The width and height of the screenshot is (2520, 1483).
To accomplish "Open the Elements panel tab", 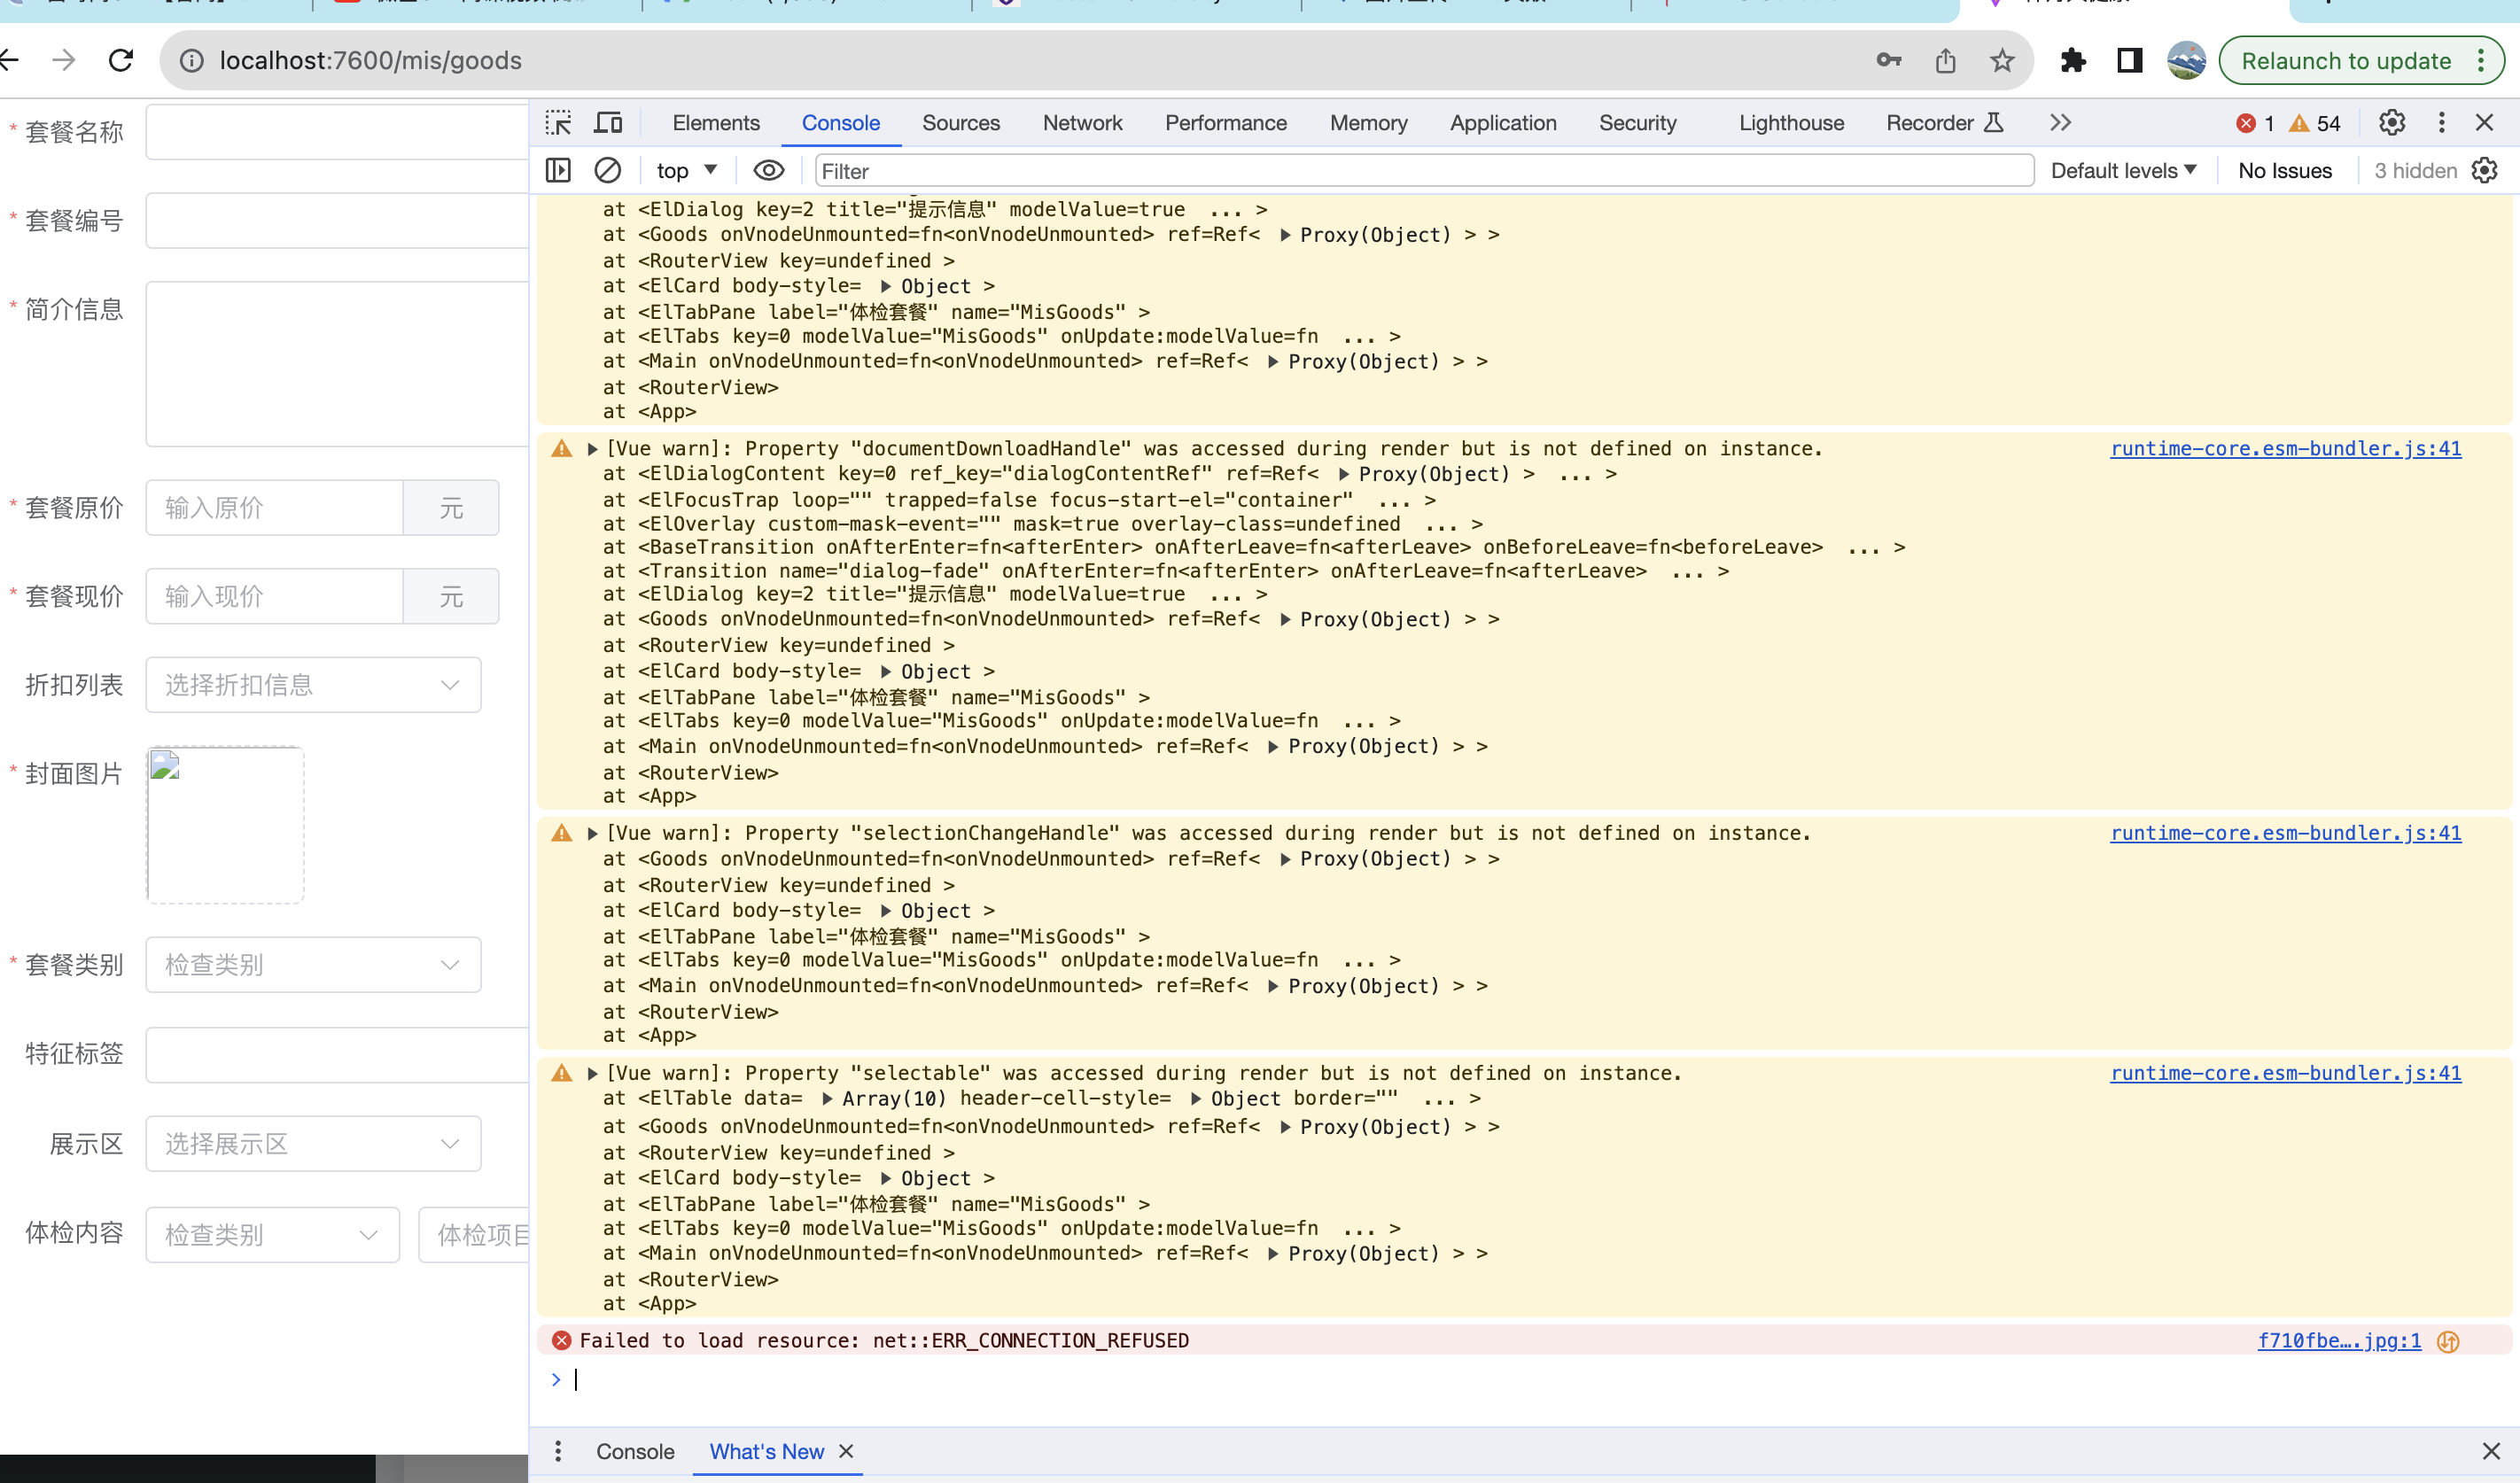I will (716, 123).
